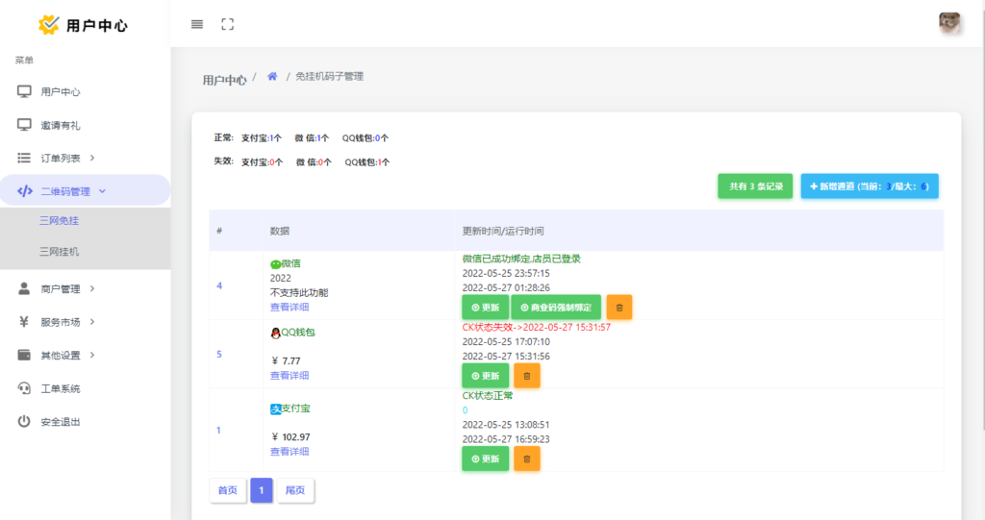Click the 共有 3 条记录 button
The width and height of the screenshot is (985, 520).
(755, 186)
